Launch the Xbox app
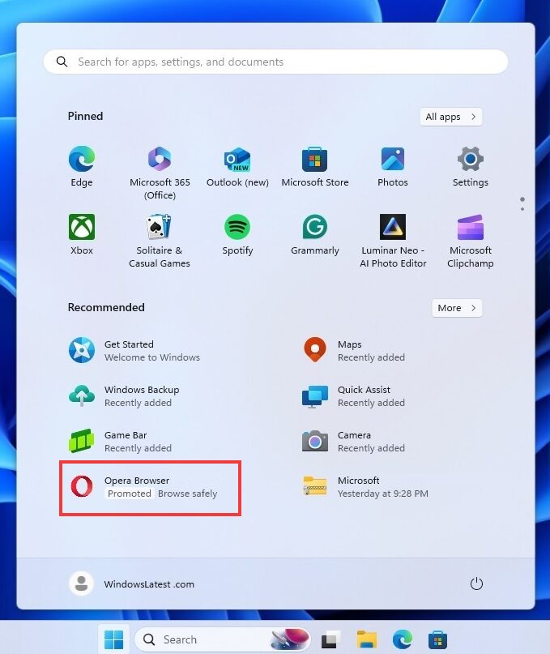 (x=82, y=235)
